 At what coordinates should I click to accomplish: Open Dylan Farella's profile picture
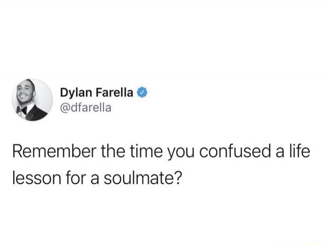pyautogui.click(x=32, y=100)
